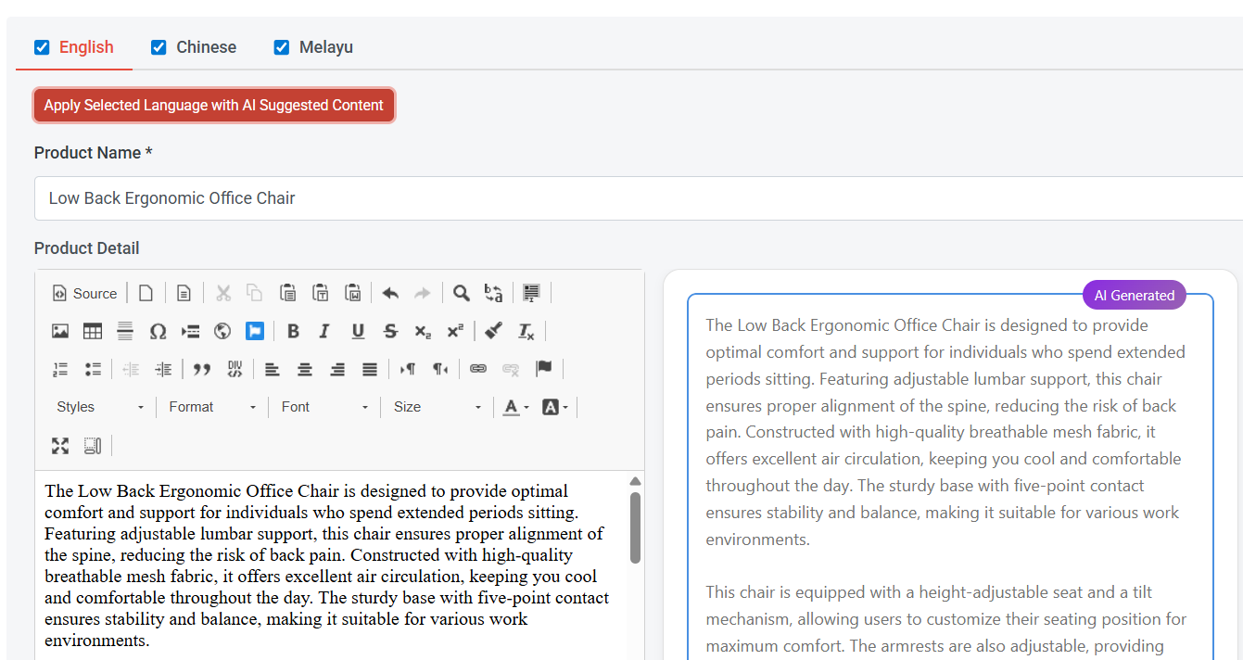Apply center text alignment

[x=305, y=369]
